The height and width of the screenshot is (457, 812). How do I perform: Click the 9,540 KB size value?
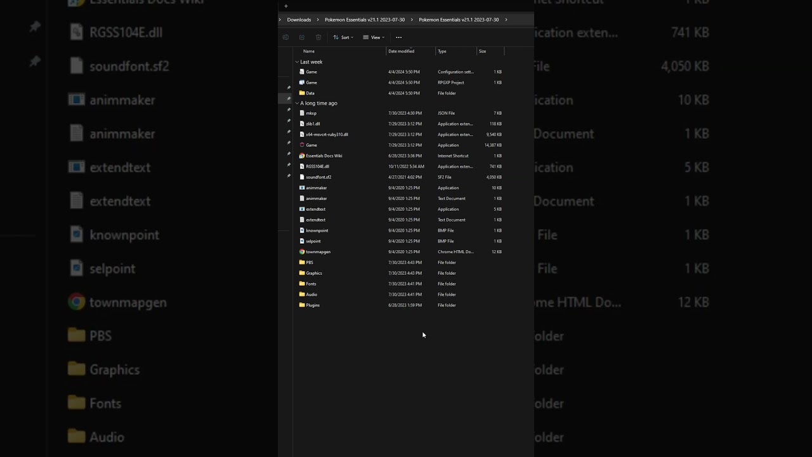tap(494, 135)
